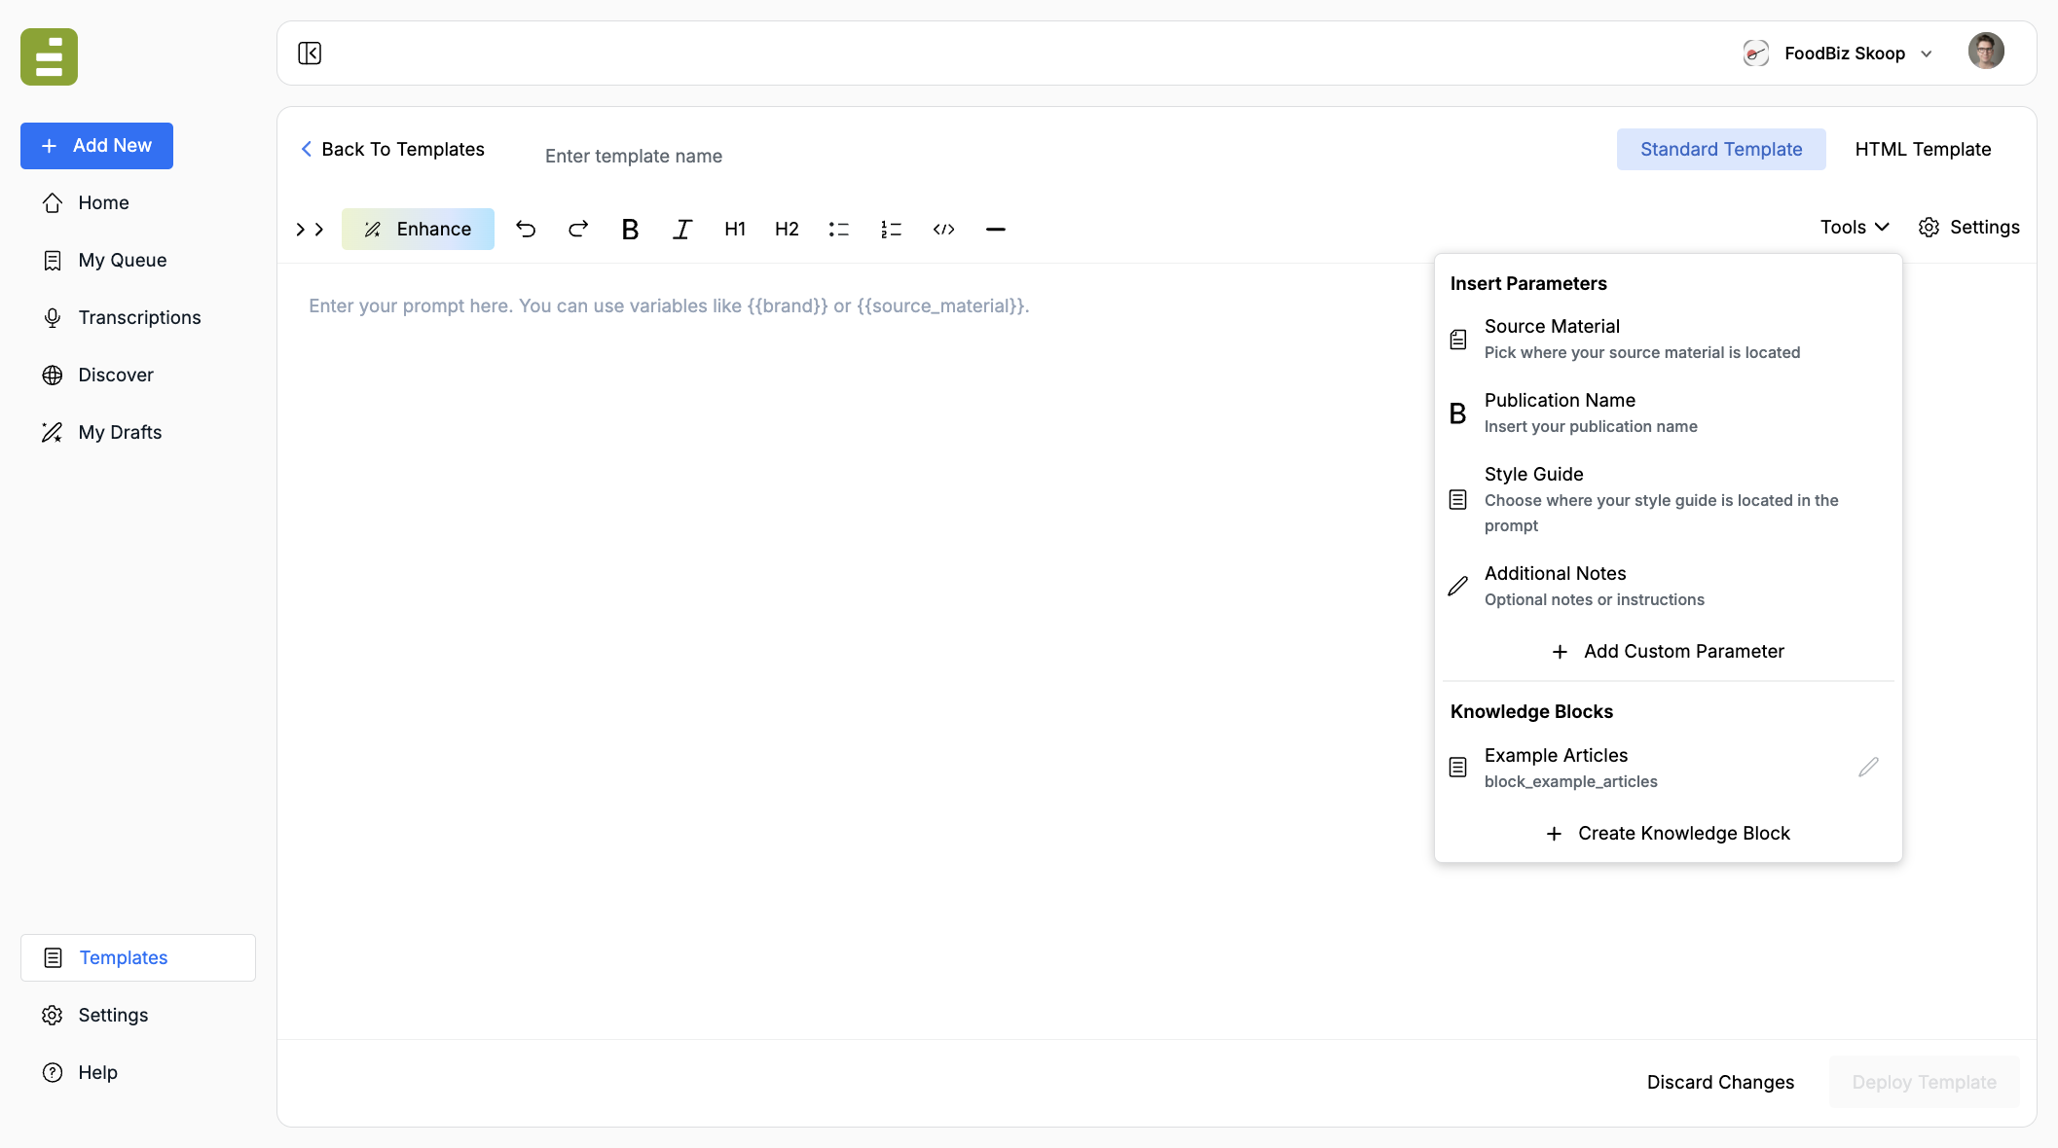Insert the Source Material parameter
2058x1148 pixels.
tap(1669, 339)
